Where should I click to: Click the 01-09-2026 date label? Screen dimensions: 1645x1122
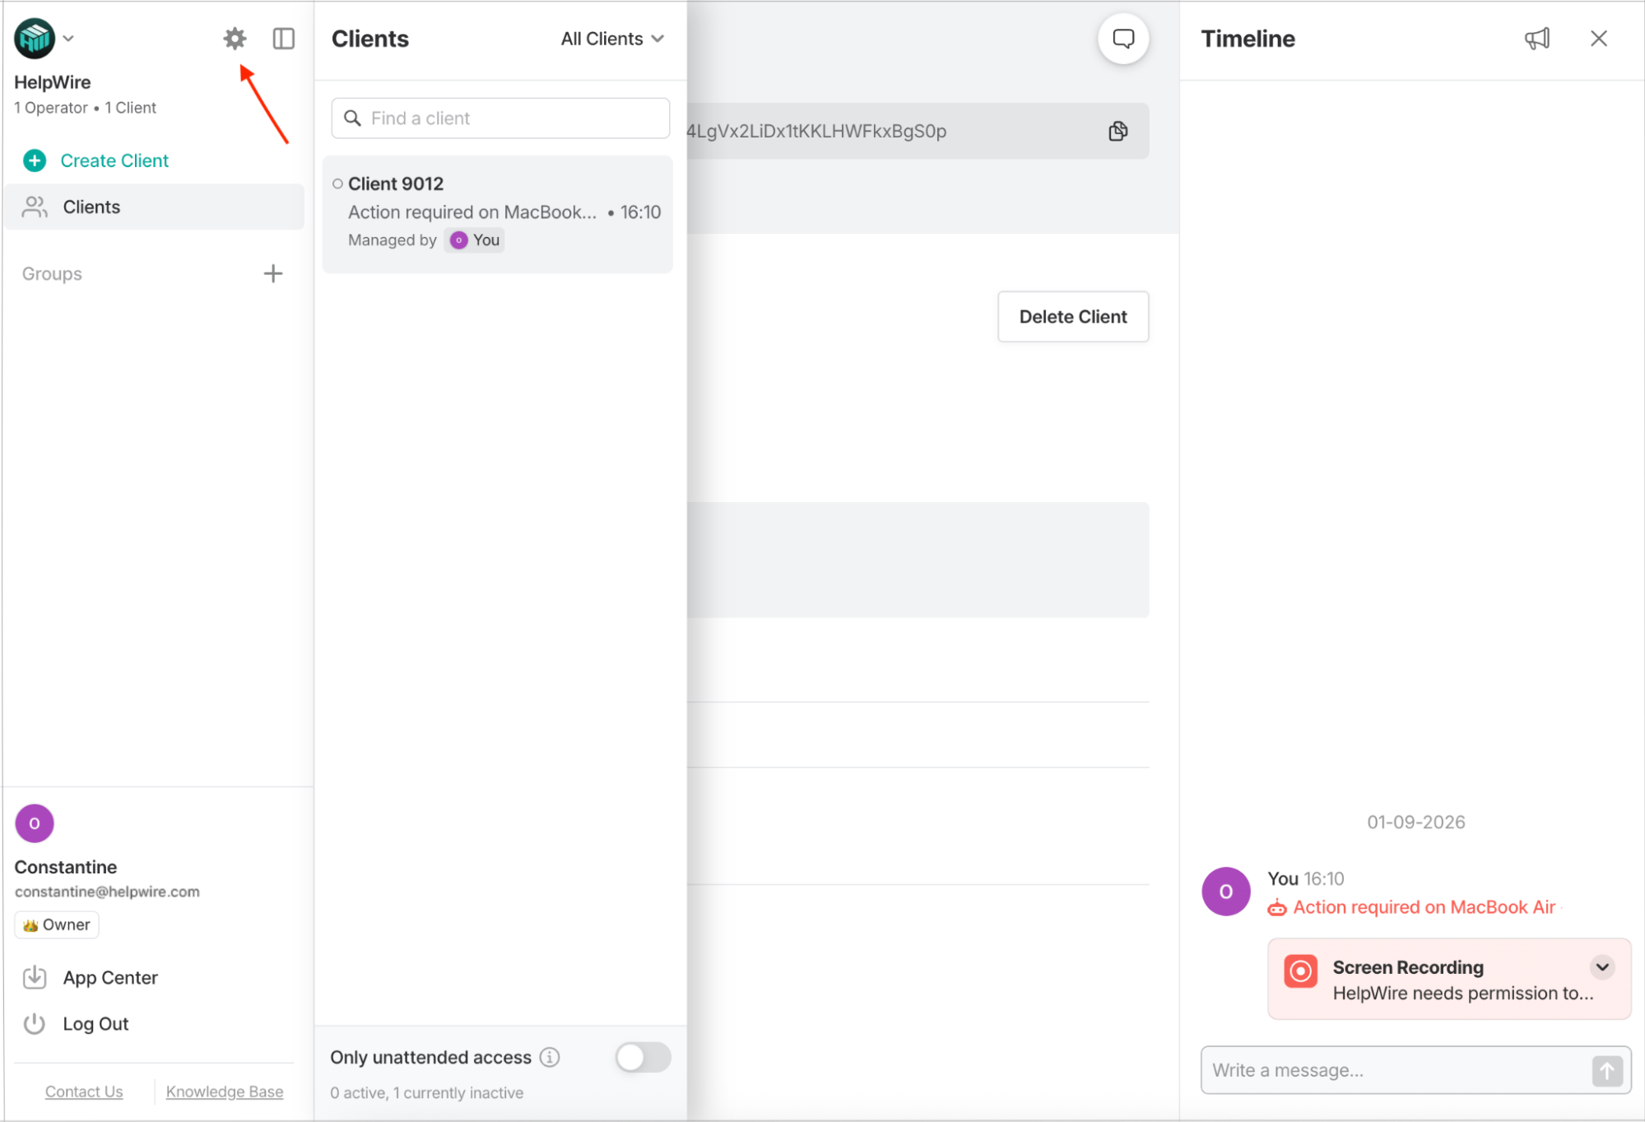coord(1415,822)
